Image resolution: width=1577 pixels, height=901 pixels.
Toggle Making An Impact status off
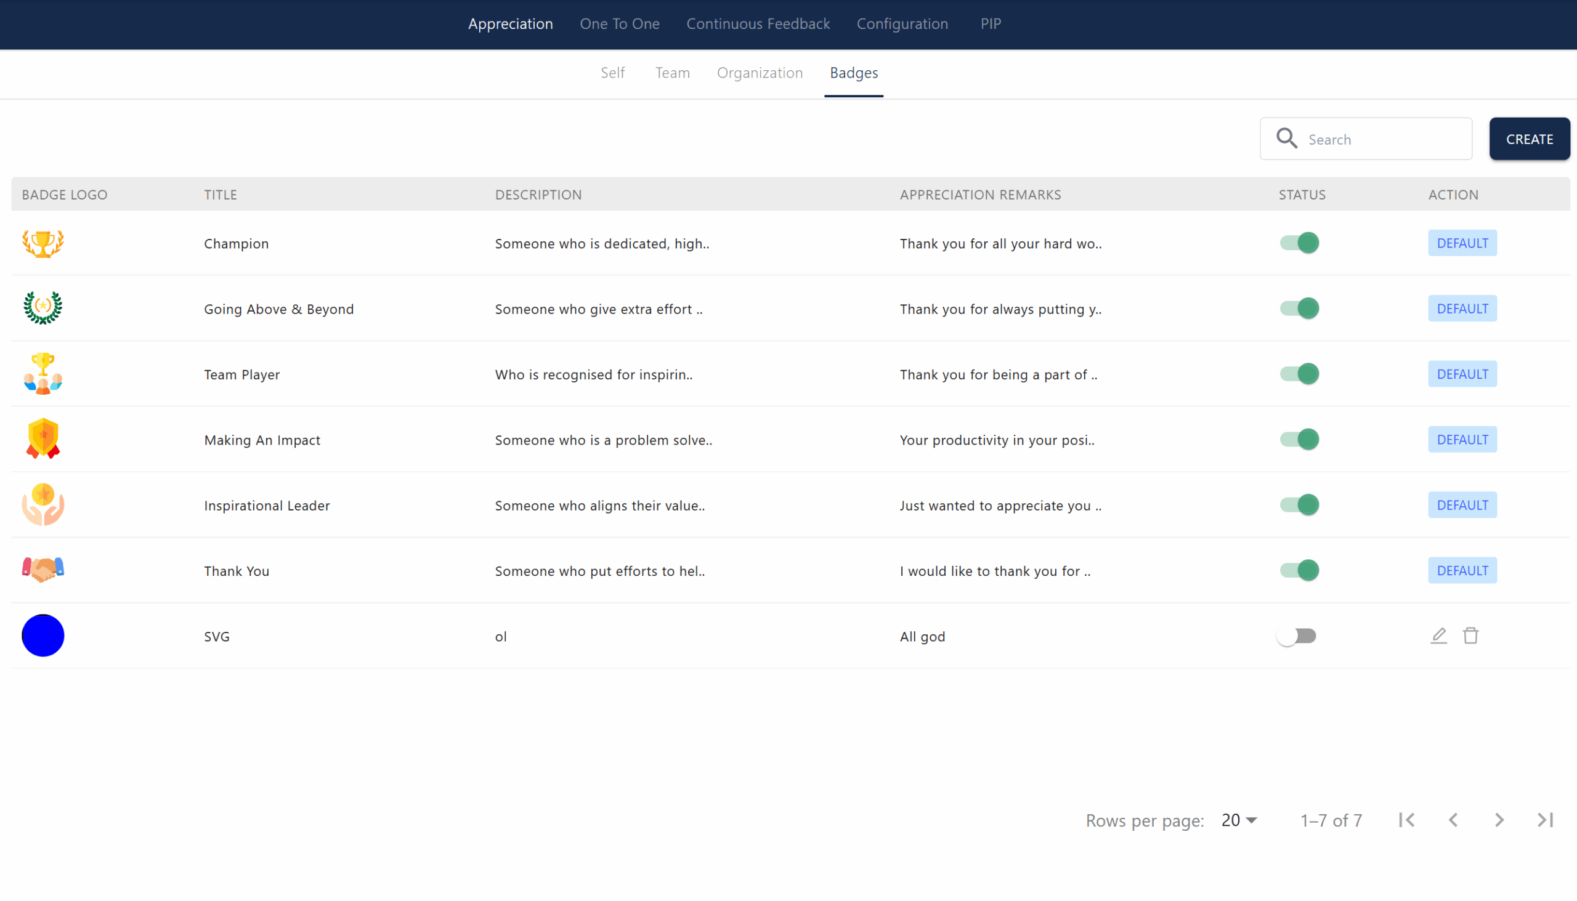point(1299,439)
